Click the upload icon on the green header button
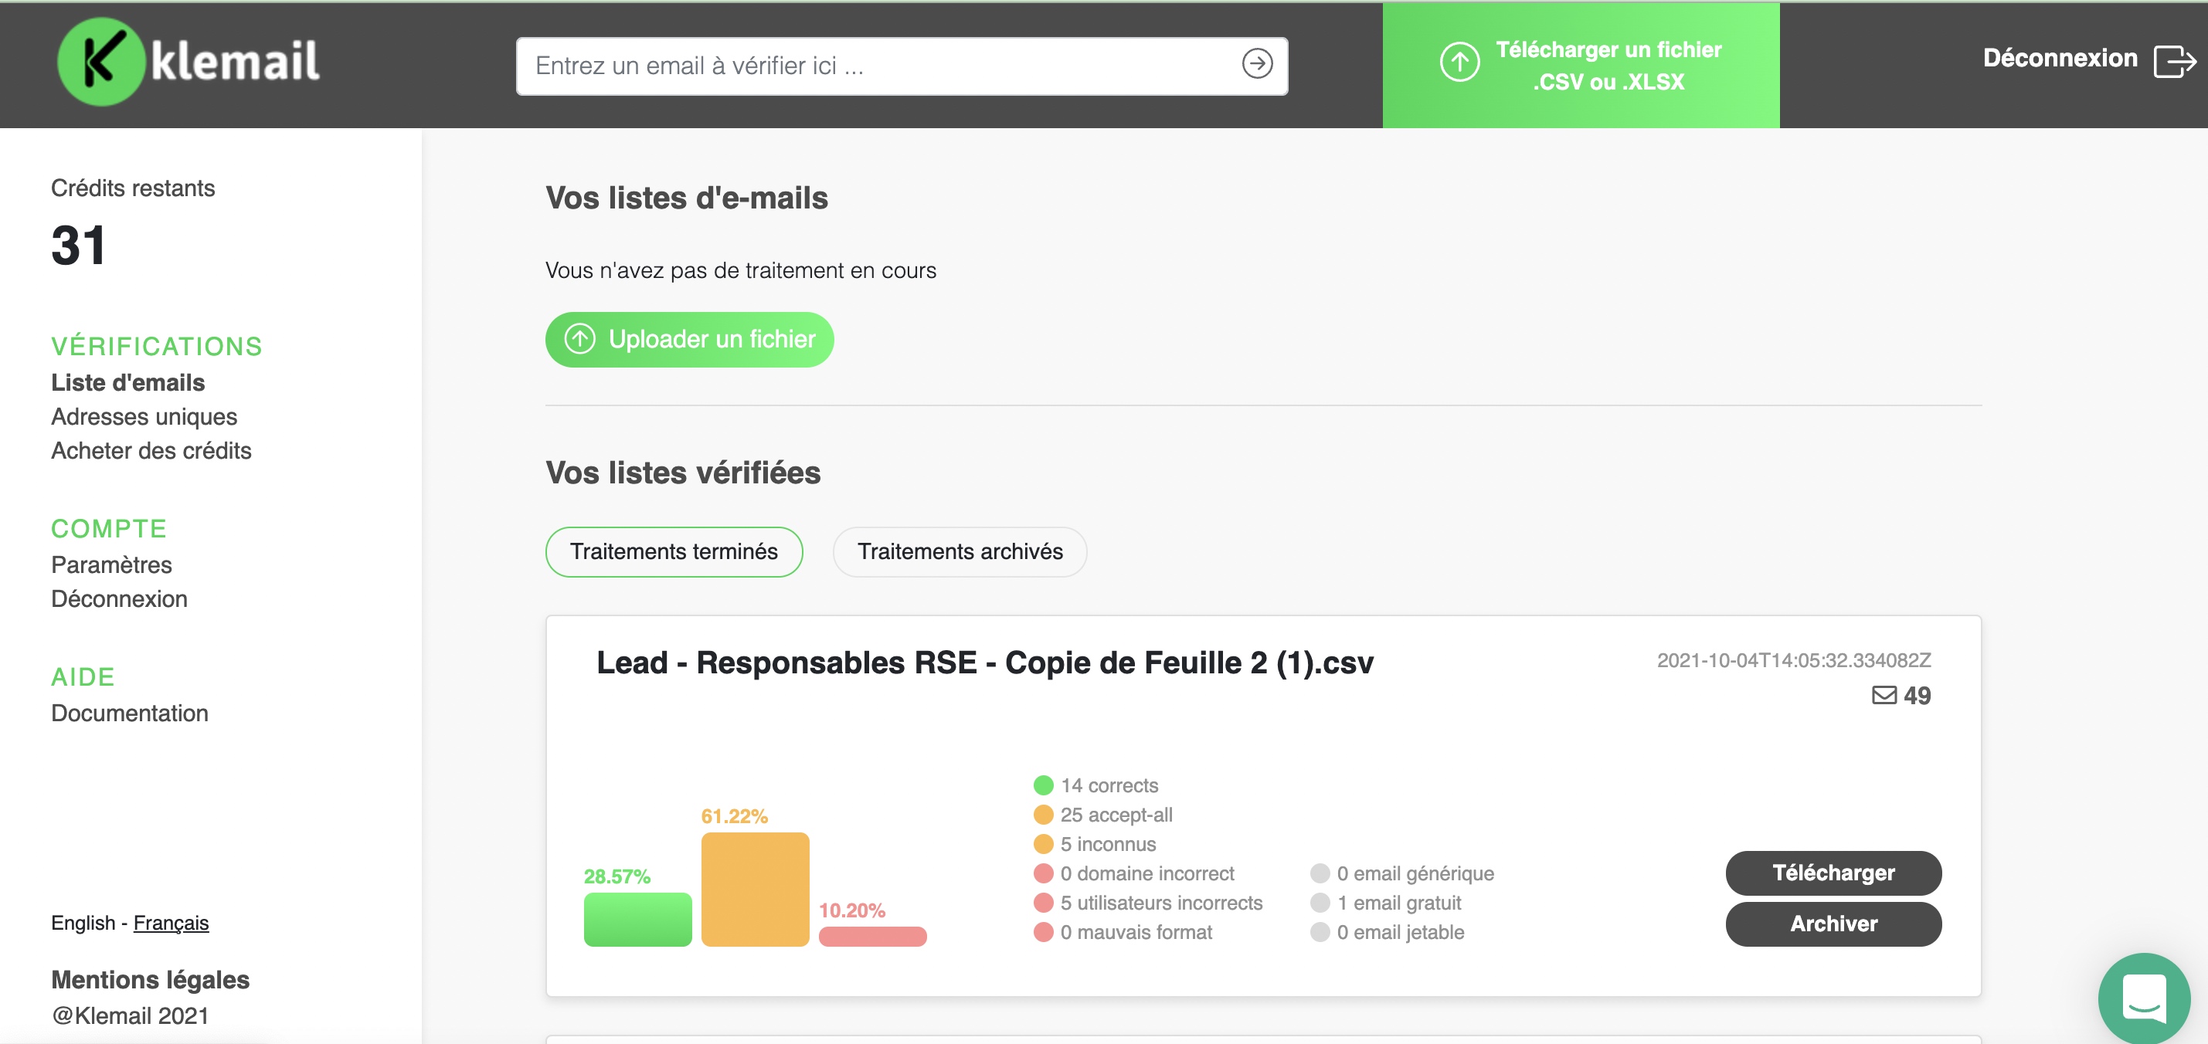The height and width of the screenshot is (1044, 2208). [x=1459, y=63]
